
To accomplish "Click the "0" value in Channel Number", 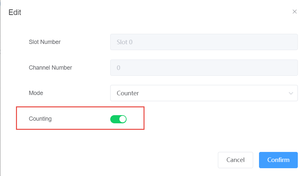I will click(118, 68).
